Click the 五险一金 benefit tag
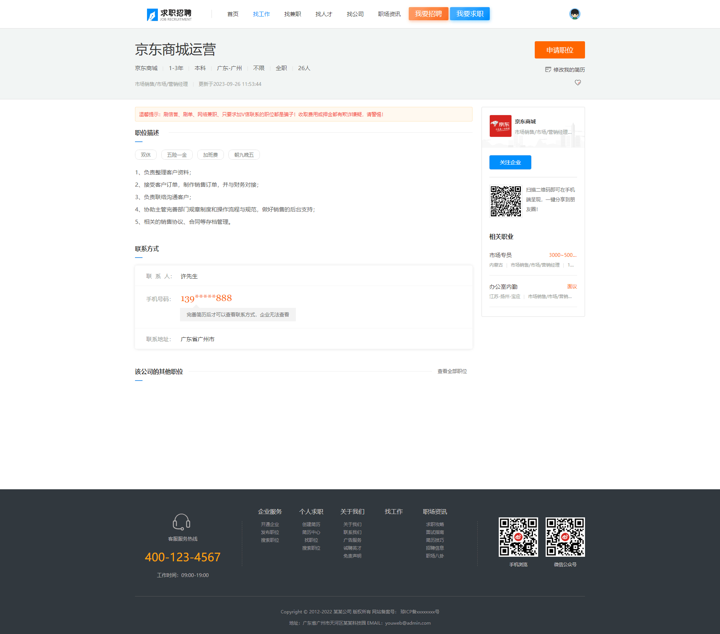This screenshot has width=720, height=634. 177,155
